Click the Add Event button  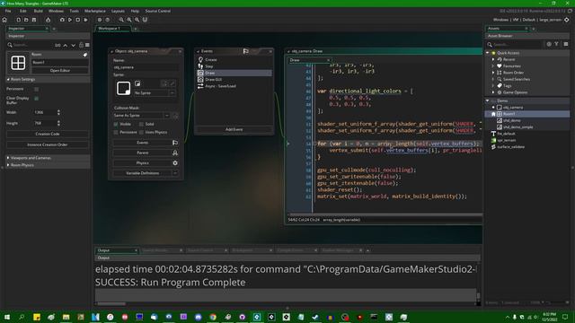point(234,129)
